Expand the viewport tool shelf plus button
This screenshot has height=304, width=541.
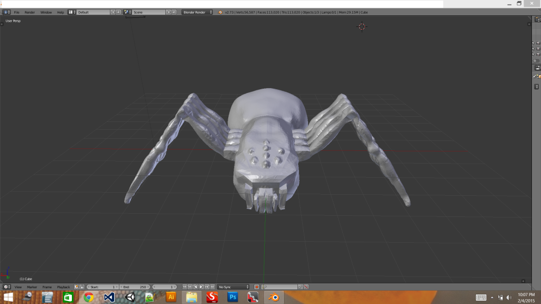point(2,24)
